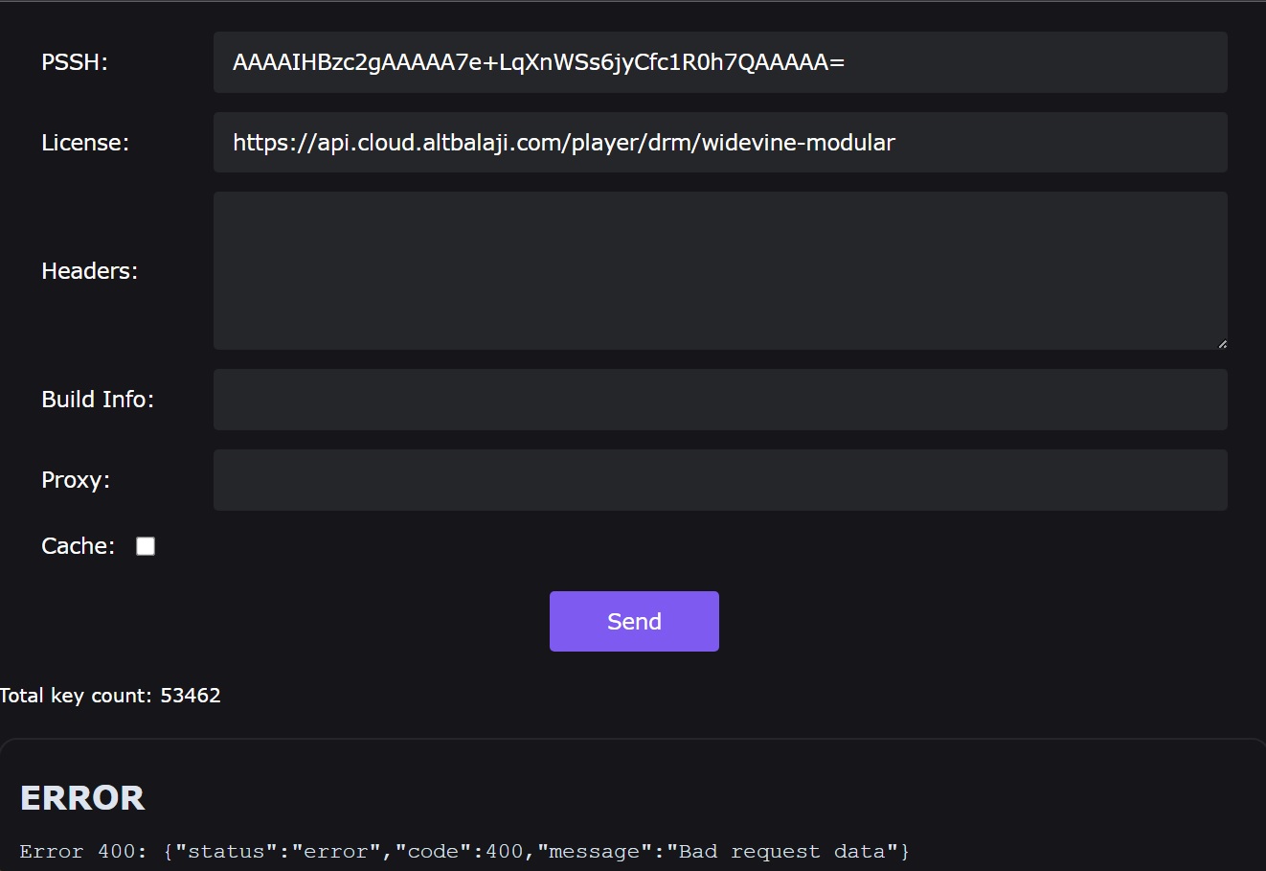Select the Build Info input field

click(719, 400)
